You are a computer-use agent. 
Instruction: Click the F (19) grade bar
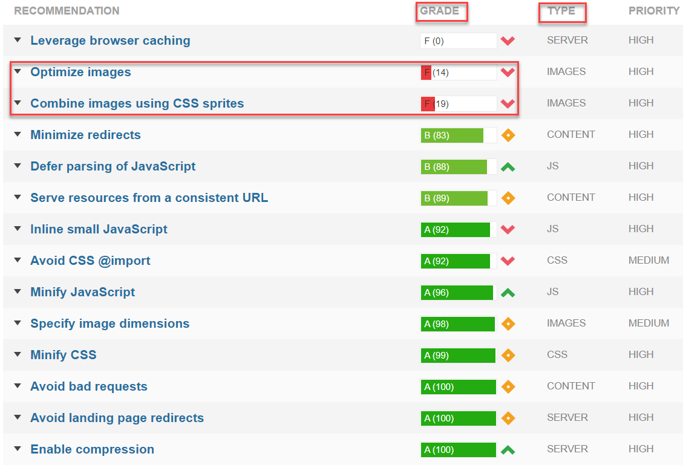point(458,103)
